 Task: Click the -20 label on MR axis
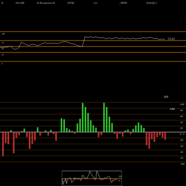click(x=182, y=140)
